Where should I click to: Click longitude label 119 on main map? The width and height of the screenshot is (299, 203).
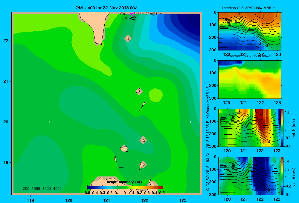30,200
